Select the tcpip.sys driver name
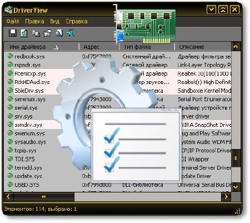Image resolution: width=250 pixels, height=223 pixels. pos(26,151)
